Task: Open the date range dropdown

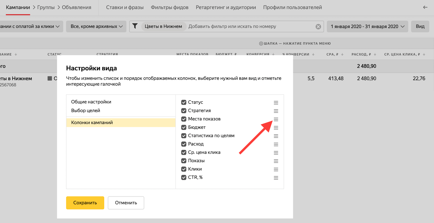Action: tap(368, 27)
